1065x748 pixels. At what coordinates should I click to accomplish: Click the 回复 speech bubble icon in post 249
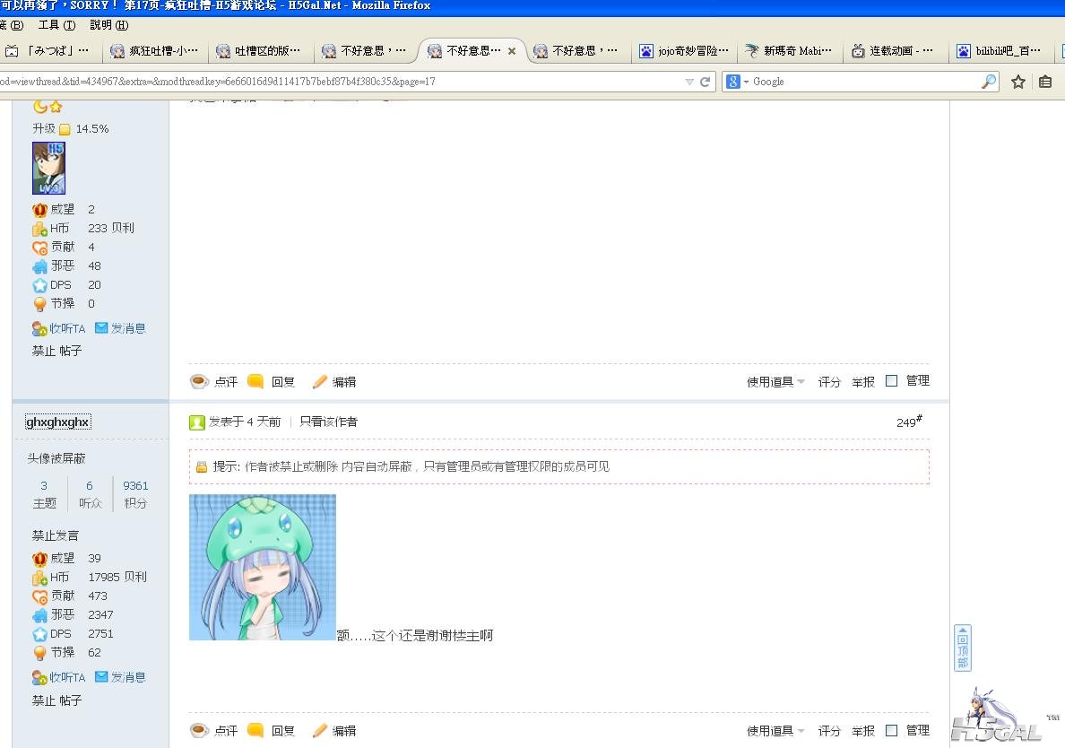(x=255, y=730)
